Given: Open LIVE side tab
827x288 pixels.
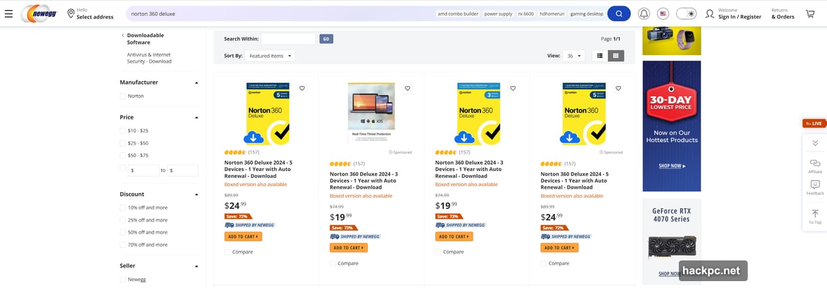Looking at the screenshot, I should tap(814, 123).
